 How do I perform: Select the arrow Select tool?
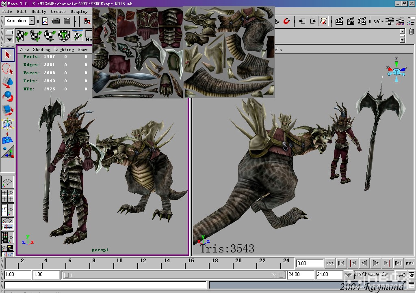coord(8,55)
